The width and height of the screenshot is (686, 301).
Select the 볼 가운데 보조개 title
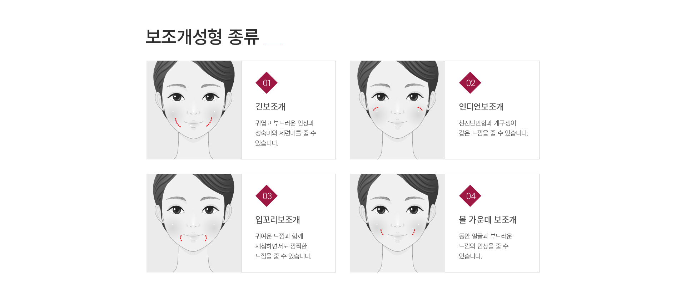click(488, 220)
